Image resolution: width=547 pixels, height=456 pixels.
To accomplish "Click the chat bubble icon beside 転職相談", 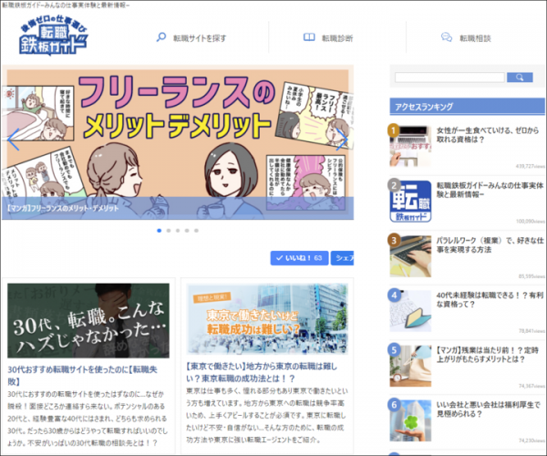I will coord(446,38).
